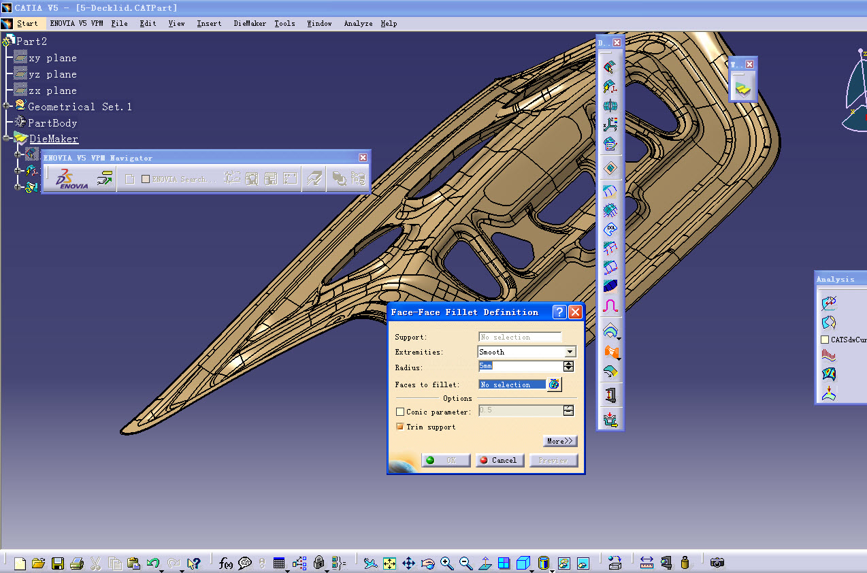Screen dimensions: 867x573
Task: Click the What's This help cursor icon
Action: click(x=194, y=563)
